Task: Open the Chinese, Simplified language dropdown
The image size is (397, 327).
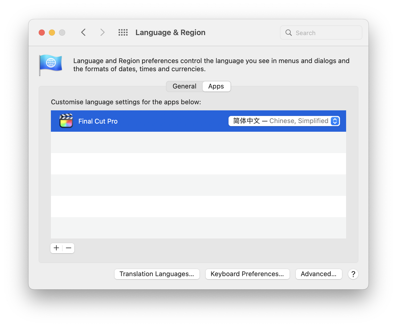Action: pos(284,121)
